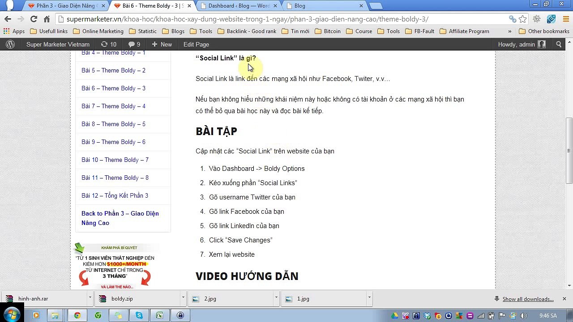Open lesson Bài 10 – Theme Boldy – 7

coord(115,160)
